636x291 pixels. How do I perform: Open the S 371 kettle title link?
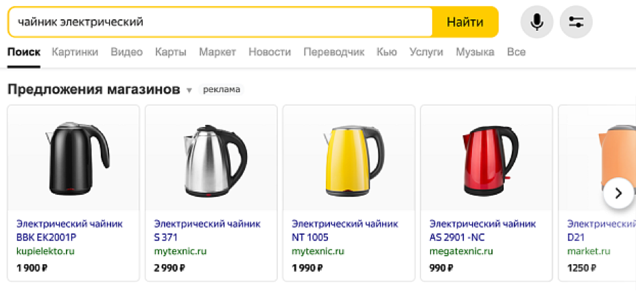207,231
